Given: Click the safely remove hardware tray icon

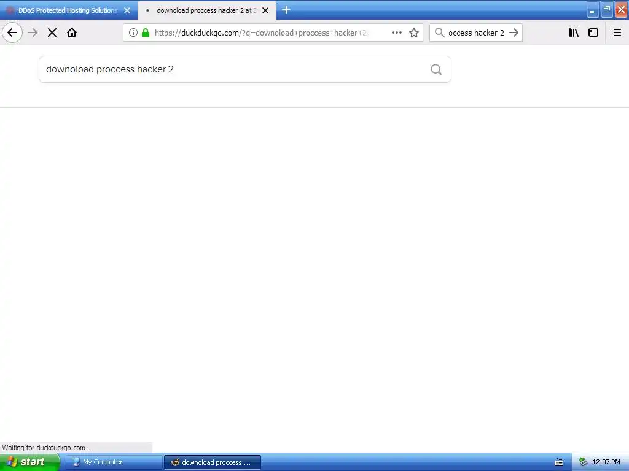Looking at the screenshot, I should click(x=583, y=462).
